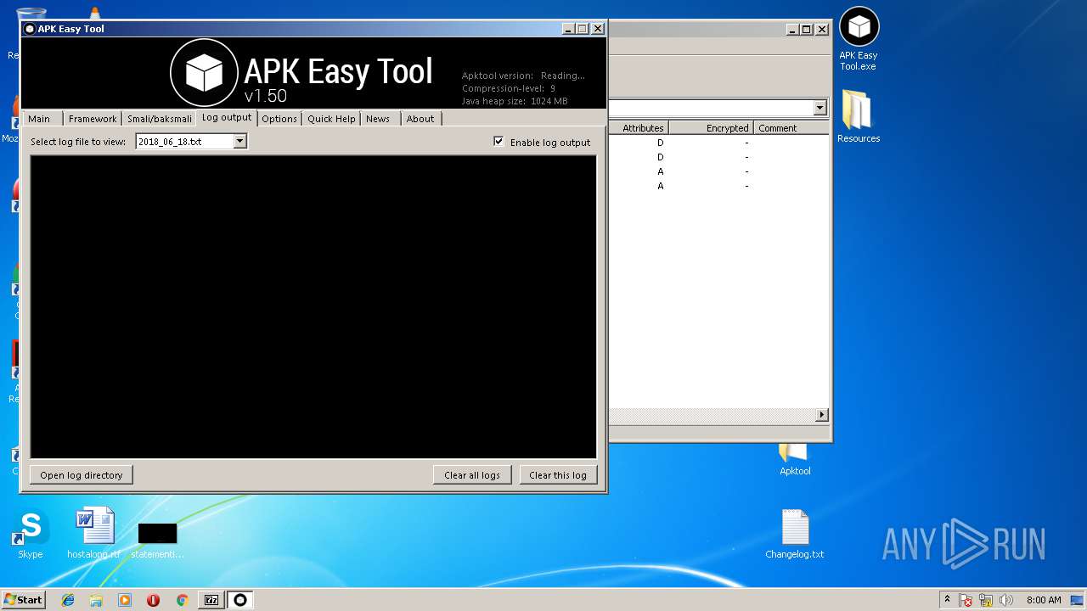Expand the address dropdown in archive window
Screen dimensions: 1087x611
[x=819, y=108]
